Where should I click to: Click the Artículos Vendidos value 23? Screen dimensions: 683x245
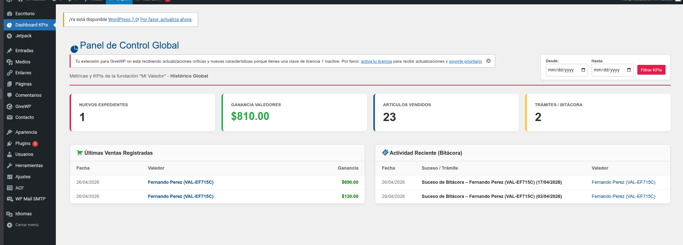tap(389, 117)
